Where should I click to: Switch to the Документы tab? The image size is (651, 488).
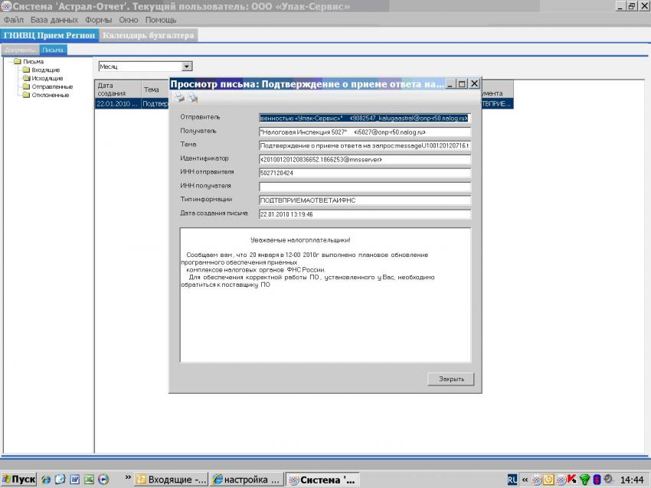[20, 50]
